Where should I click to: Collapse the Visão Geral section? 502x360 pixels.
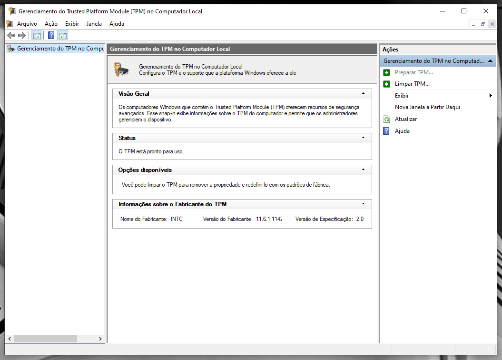[363, 94]
